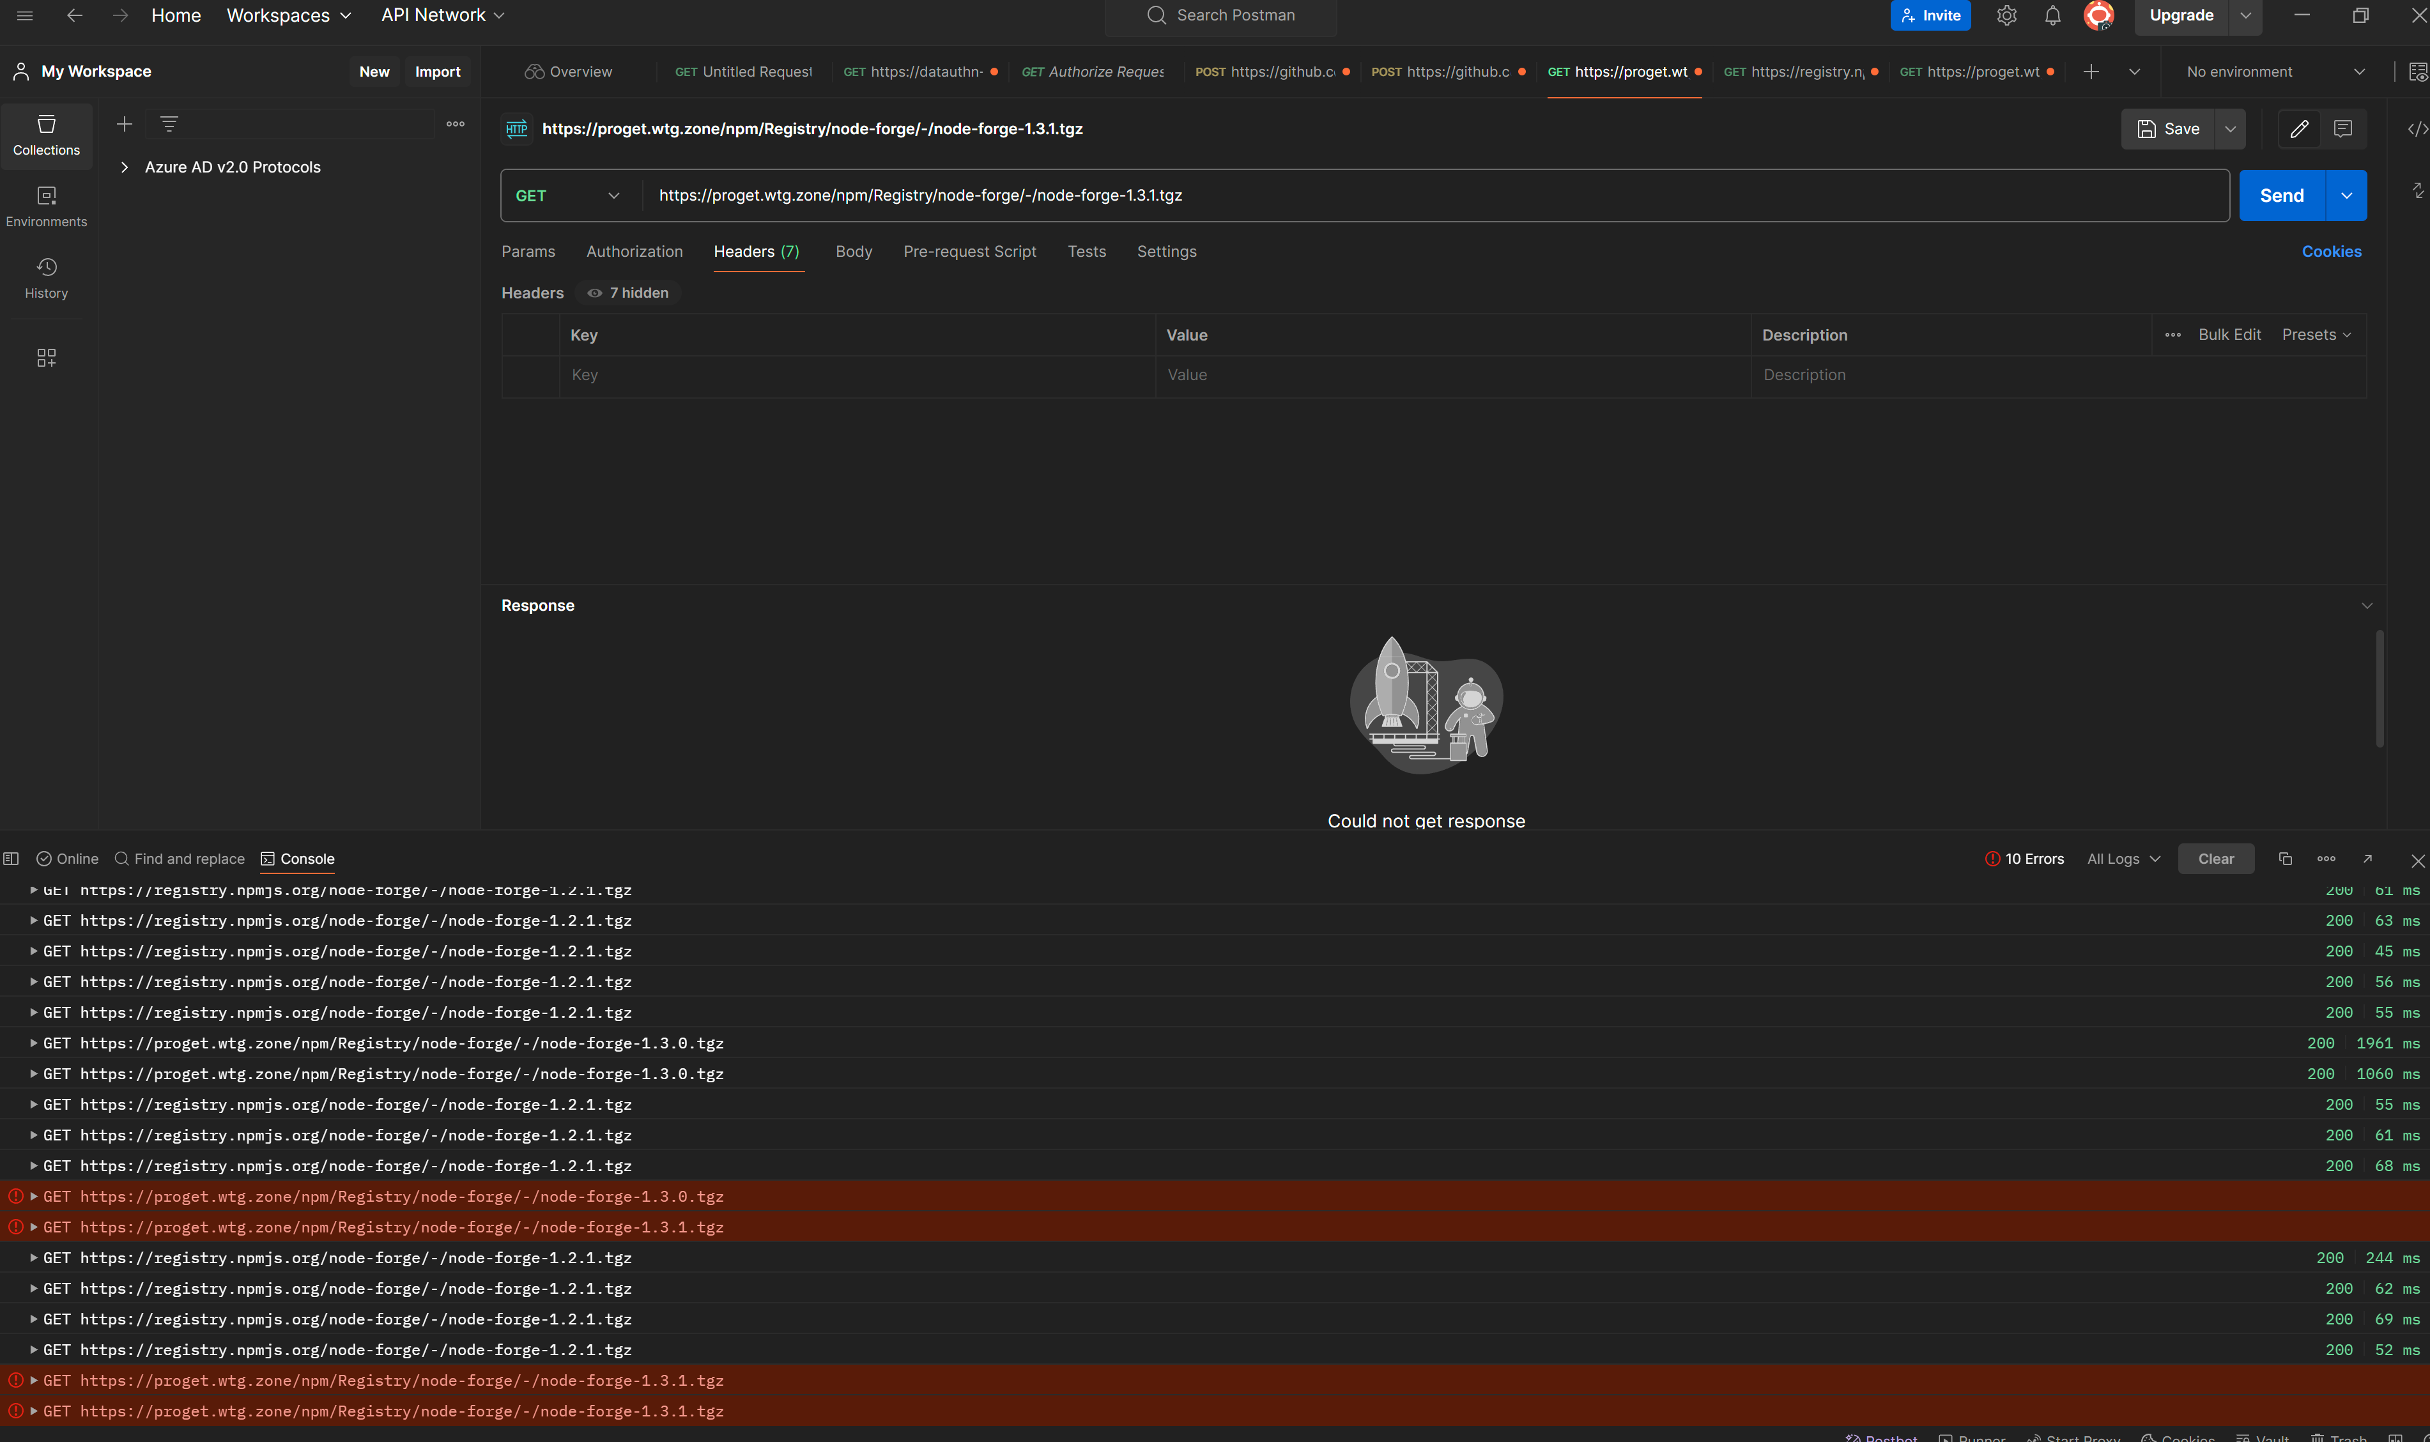Open the Save options dropdown arrow

click(2230, 129)
